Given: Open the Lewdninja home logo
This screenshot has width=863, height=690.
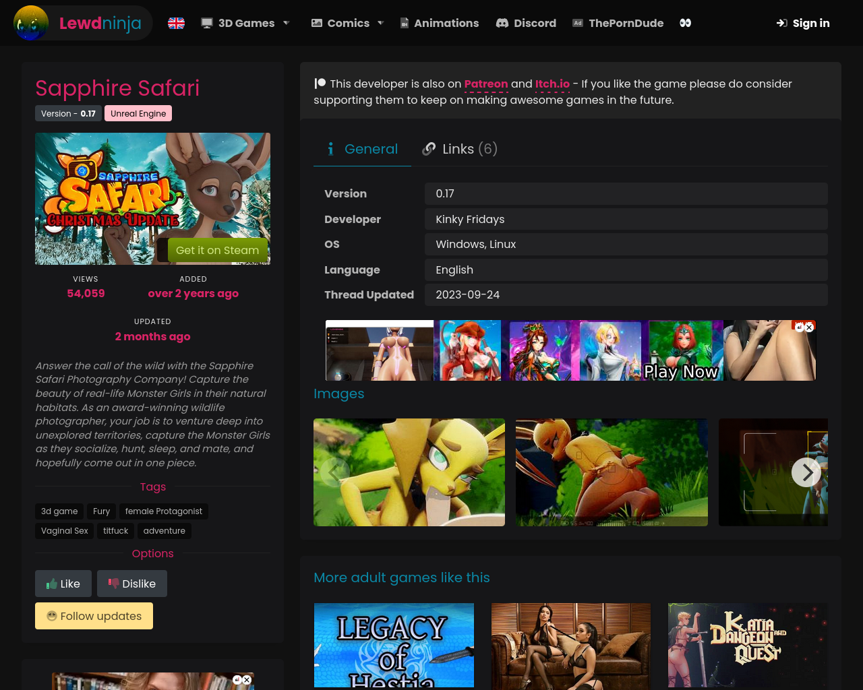Looking at the screenshot, I should (82, 23).
